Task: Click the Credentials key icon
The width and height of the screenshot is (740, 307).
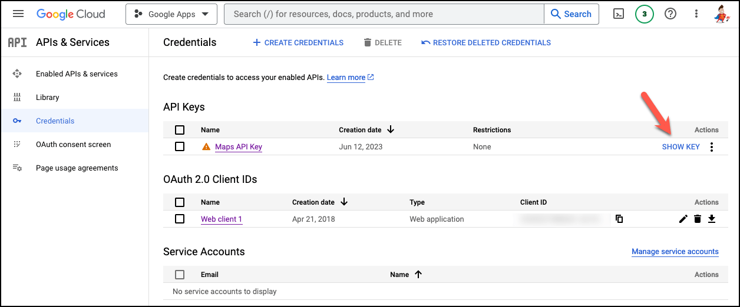Action: [x=17, y=121]
